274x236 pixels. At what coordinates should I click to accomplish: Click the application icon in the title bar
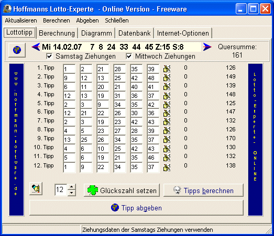(x=7, y=9)
